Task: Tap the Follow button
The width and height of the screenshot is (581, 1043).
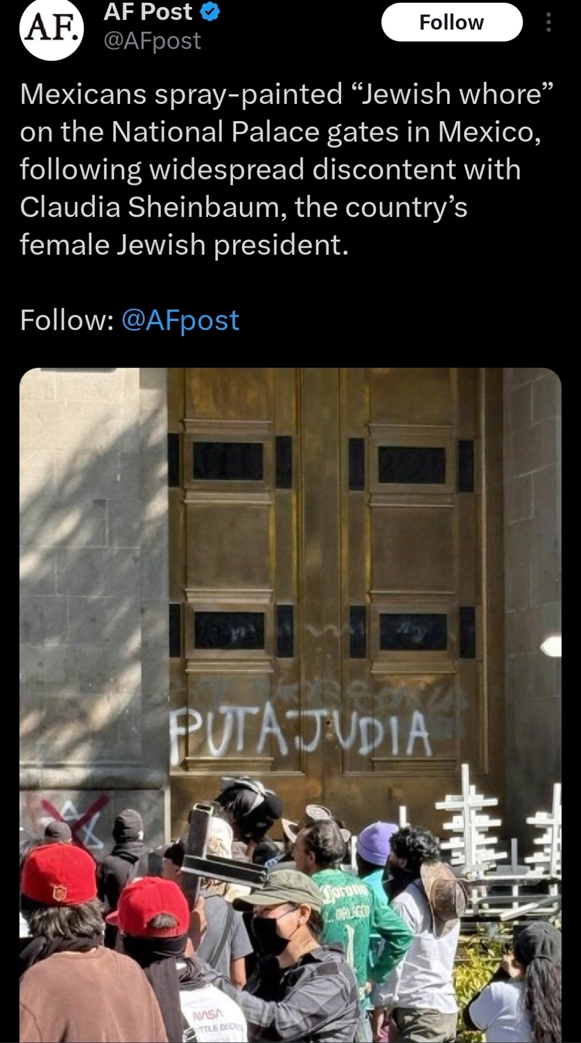Action: [x=452, y=22]
